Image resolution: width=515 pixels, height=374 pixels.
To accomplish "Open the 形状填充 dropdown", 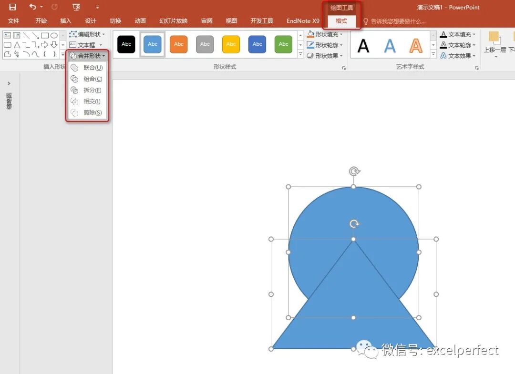I will click(325, 34).
